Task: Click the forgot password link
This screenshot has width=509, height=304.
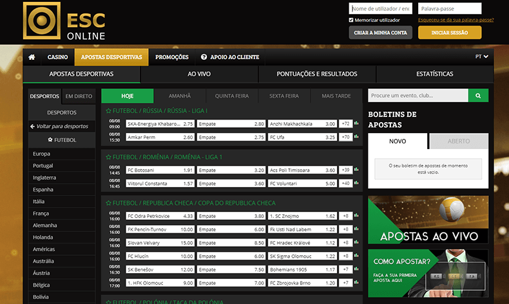Action: 456,20
